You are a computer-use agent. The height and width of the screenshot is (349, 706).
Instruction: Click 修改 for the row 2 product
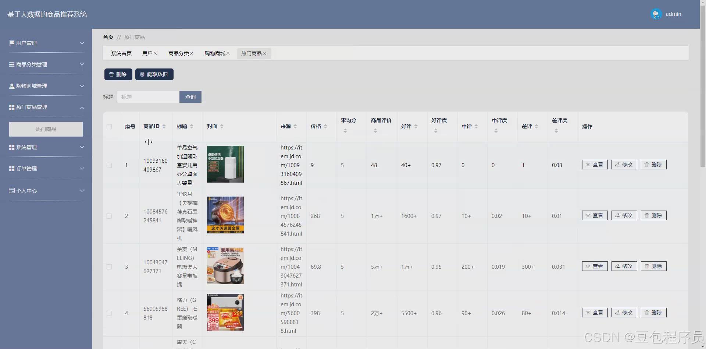point(624,215)
